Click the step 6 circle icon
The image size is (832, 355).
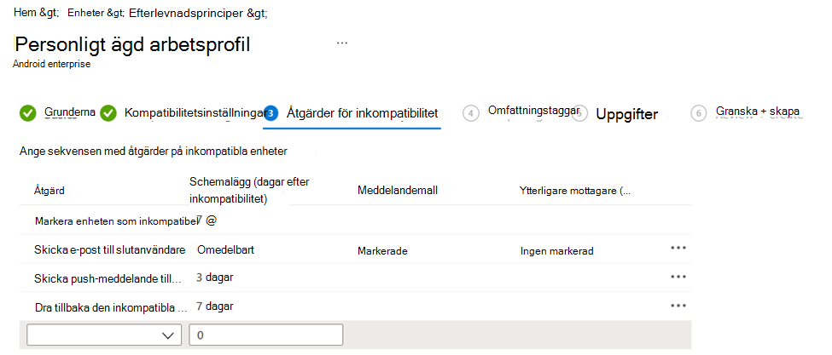(x=699, y=113)
